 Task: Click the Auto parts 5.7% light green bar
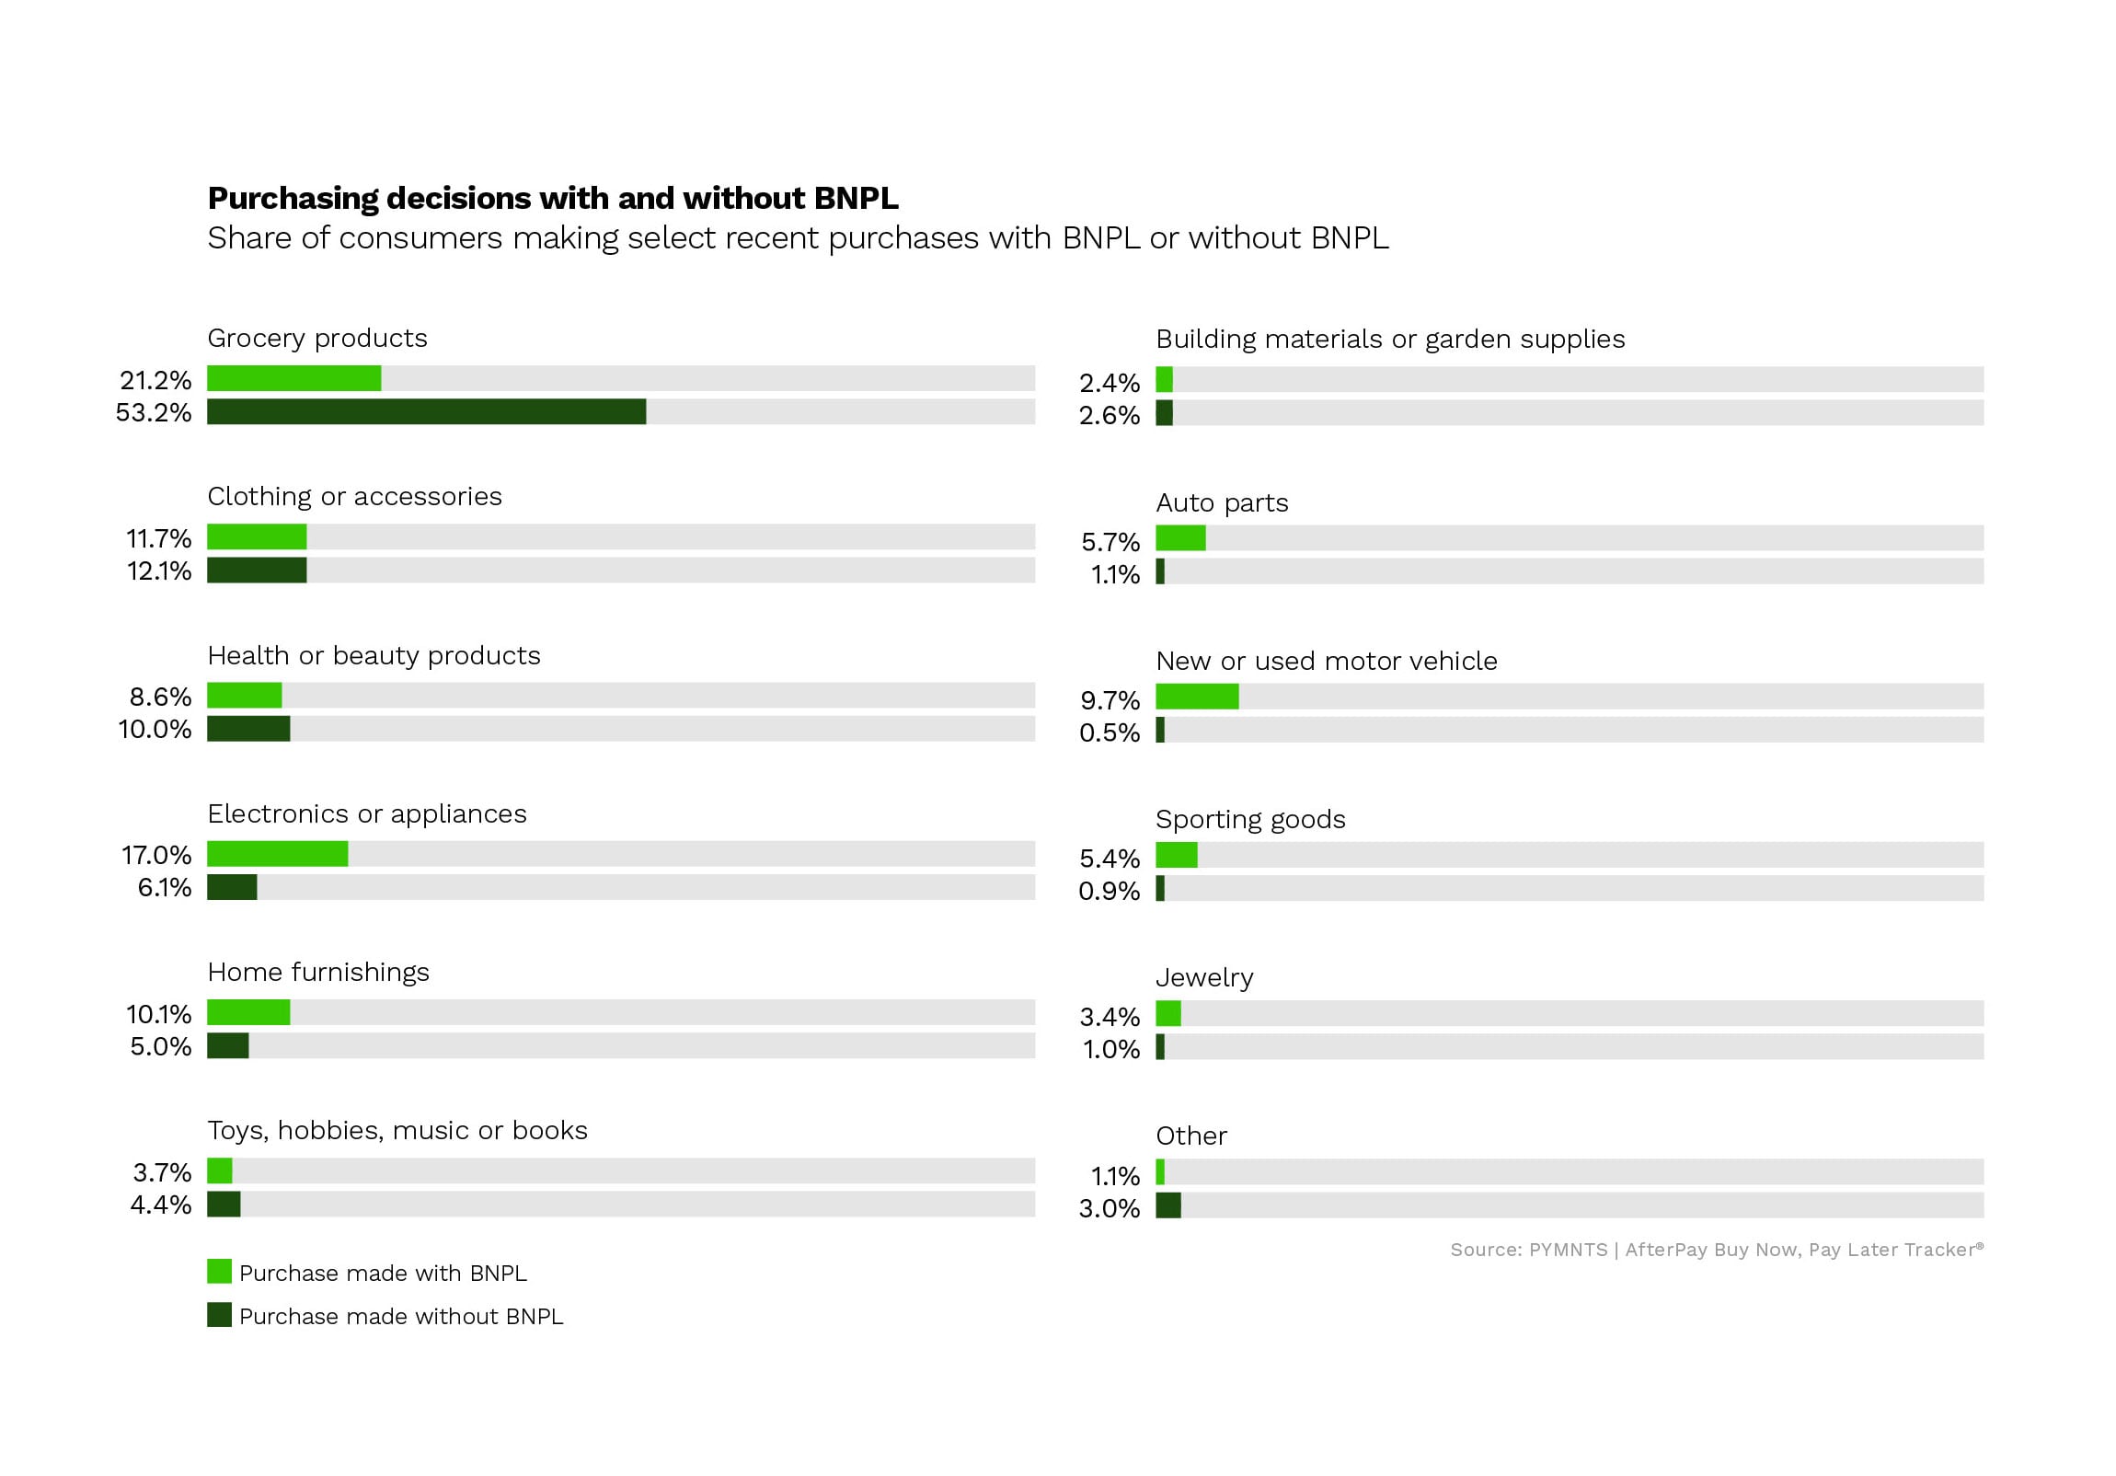[1179, 537]
